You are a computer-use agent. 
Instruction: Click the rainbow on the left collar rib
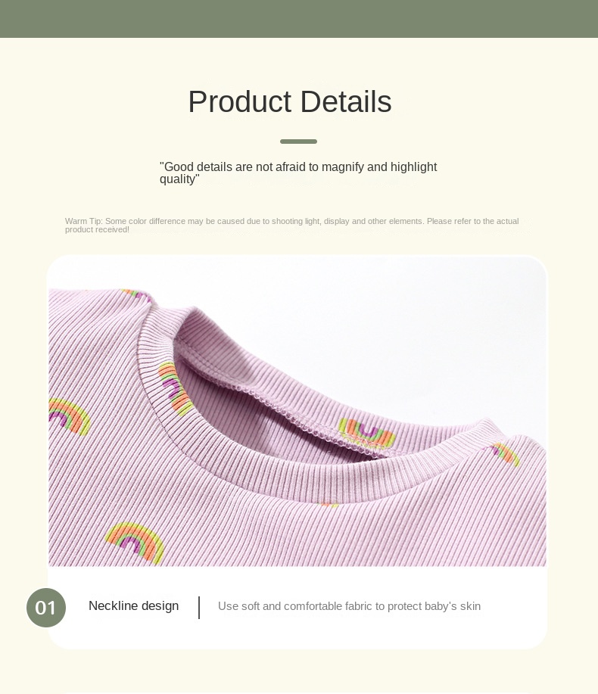[x=175, y=388]
